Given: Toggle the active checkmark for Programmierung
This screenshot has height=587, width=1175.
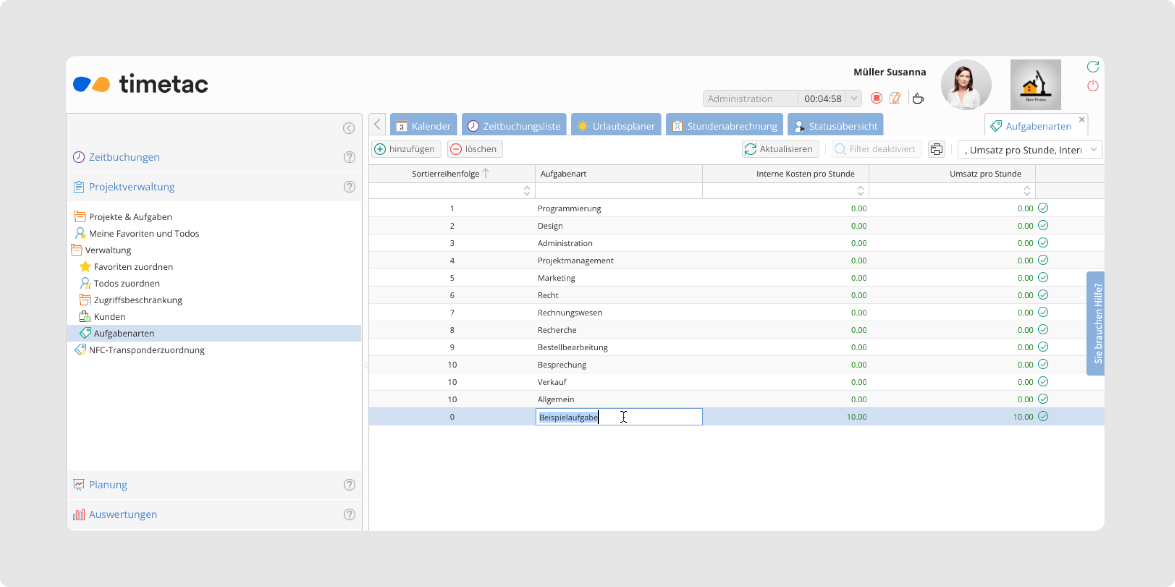Looking at the screenshot, I should click(1043, 208).
